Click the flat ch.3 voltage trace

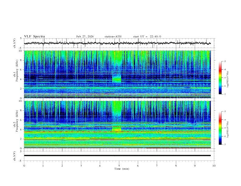tap(117, 156)
